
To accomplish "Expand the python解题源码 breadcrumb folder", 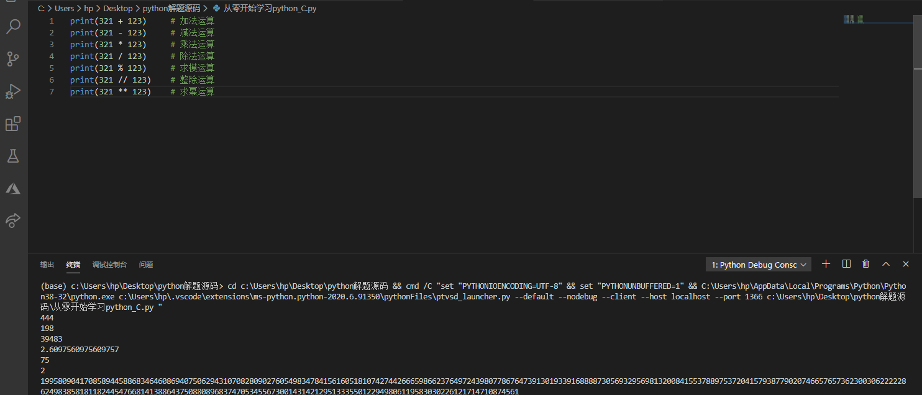I will tap(171, 9).
